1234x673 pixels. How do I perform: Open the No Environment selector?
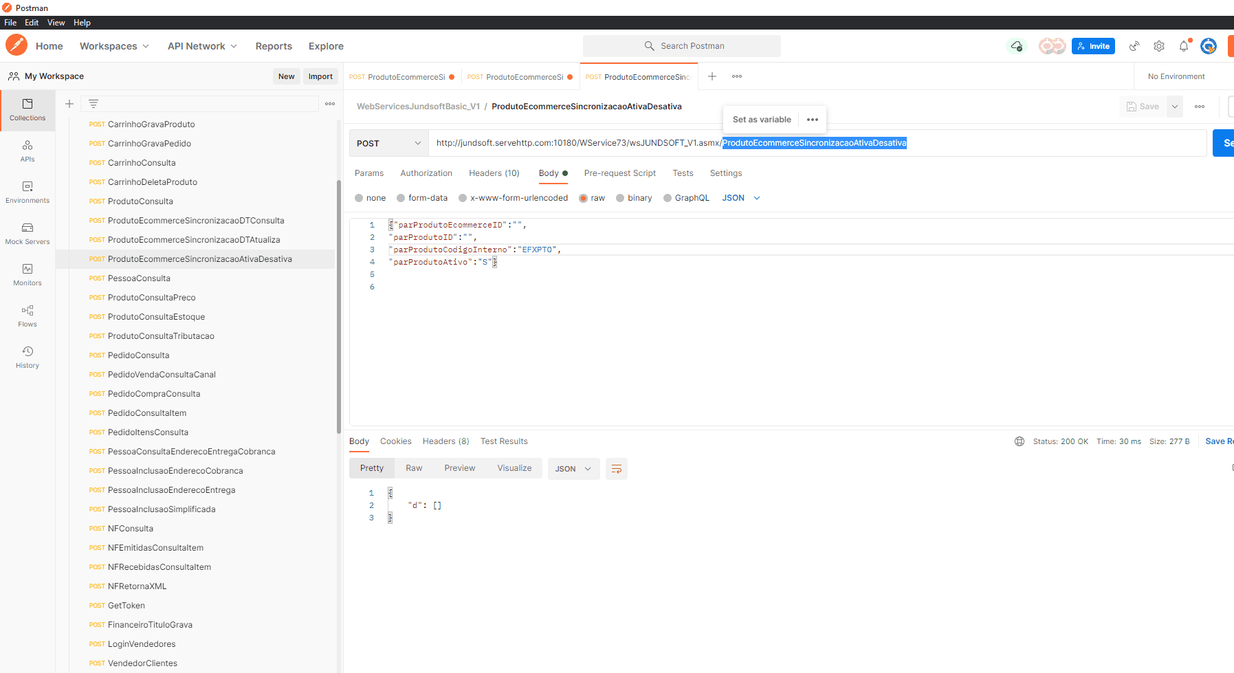click(x=1176, y=76)
